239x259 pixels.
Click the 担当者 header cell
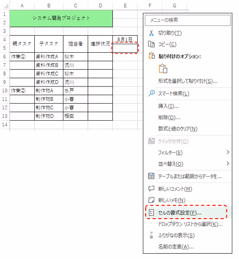(76, 44)
